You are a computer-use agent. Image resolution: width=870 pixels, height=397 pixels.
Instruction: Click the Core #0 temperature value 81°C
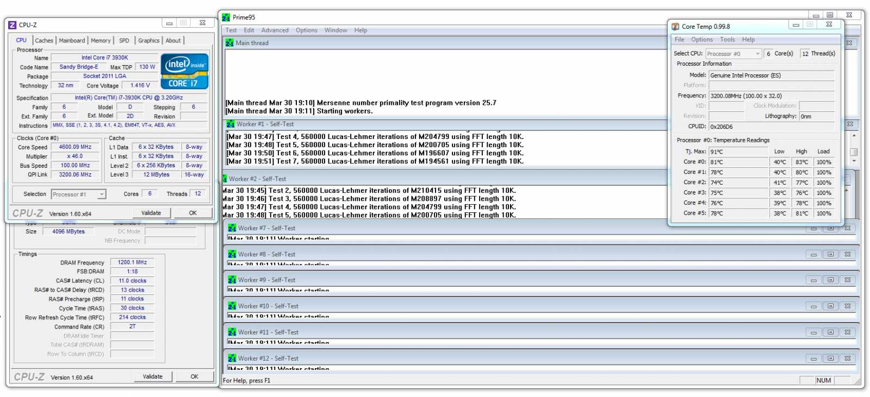pyautogui.click(x=738, y=162)
